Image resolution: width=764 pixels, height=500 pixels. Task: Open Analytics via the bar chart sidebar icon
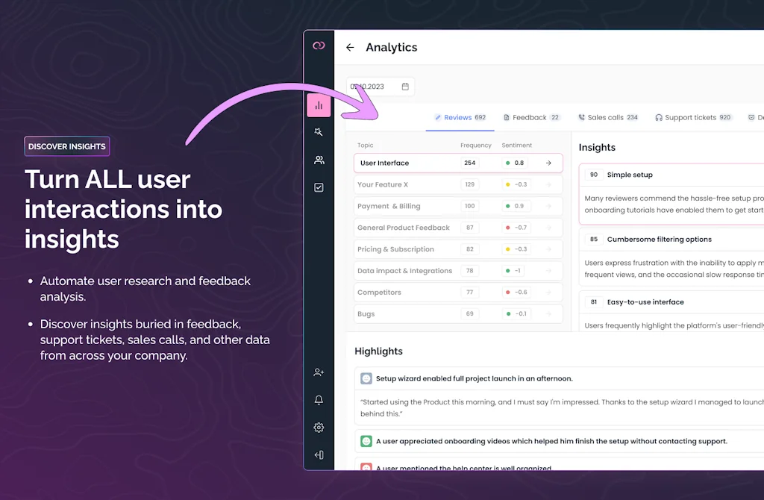319,104
